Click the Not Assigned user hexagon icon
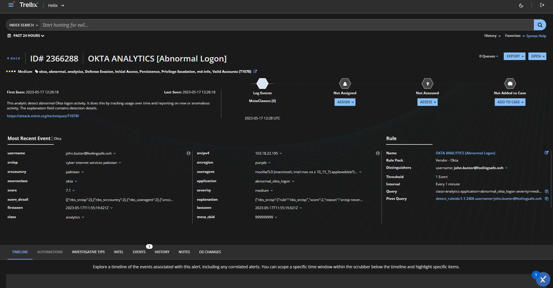This screenshot has width=553, height=288. pos(345,84)
